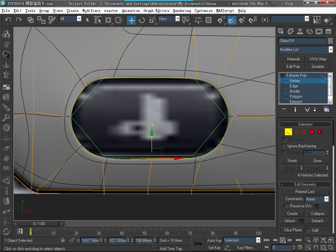
Task: Collapse the Selection rollout
Action: tap(305, 124)
